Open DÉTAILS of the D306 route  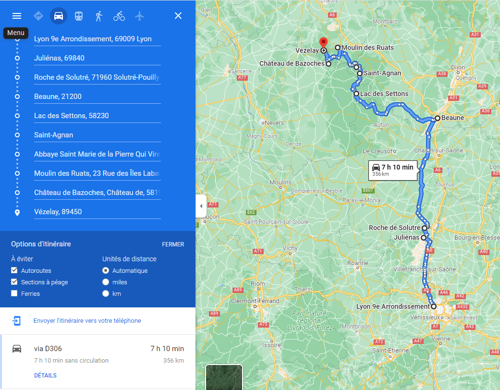click(x=45, y=375)
